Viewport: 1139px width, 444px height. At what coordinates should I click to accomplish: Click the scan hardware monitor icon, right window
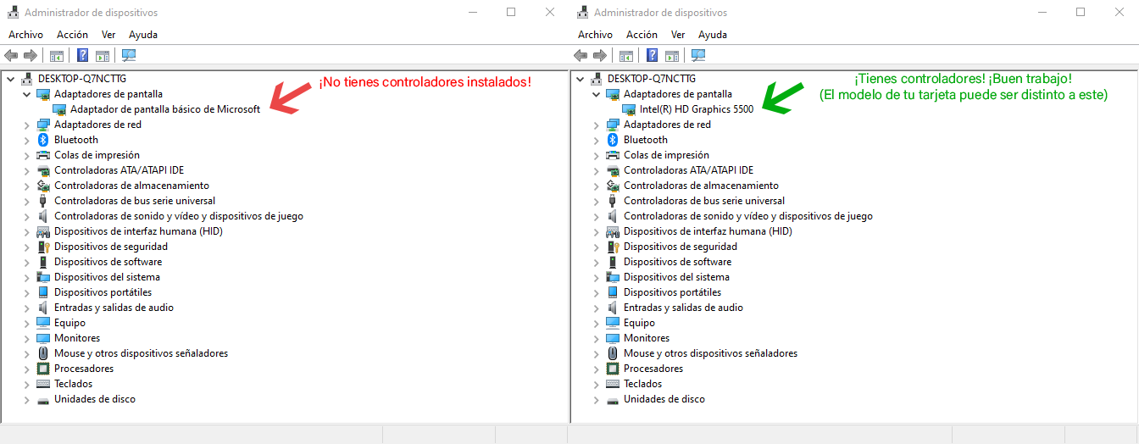pyautogui.click(x=698, y=55)
